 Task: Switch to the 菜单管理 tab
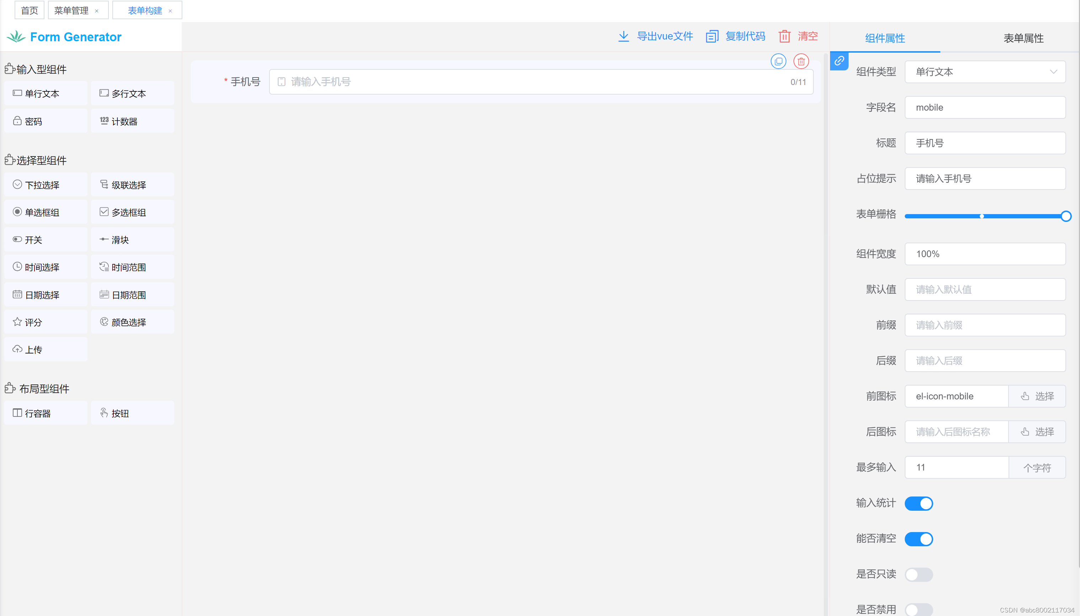(71, 11)
